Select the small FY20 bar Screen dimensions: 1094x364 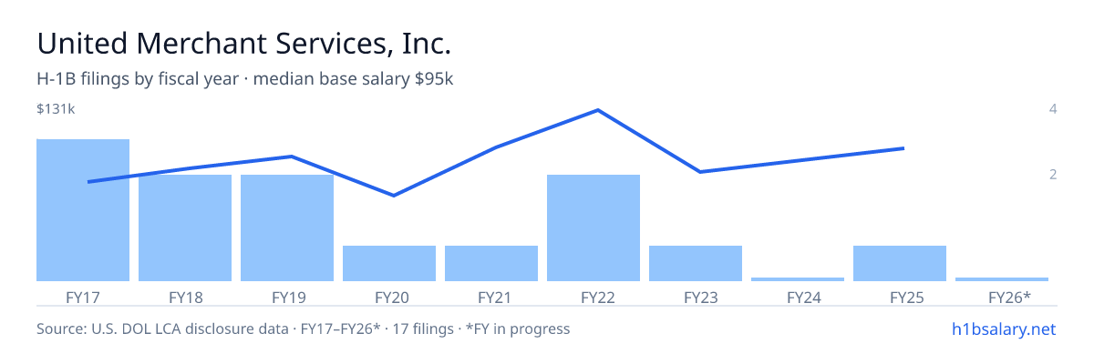(389, 263)
